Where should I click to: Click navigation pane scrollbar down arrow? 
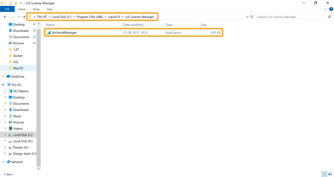tap(38, 169)
